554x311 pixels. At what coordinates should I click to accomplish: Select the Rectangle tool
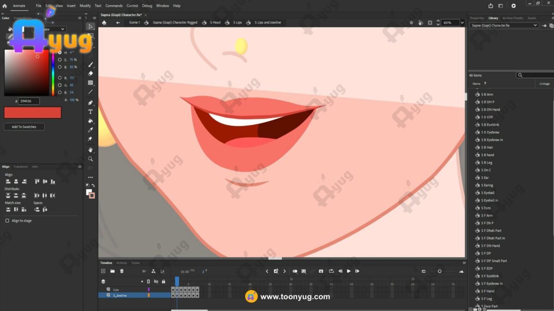pyautogui.click(x=90, y=83)
